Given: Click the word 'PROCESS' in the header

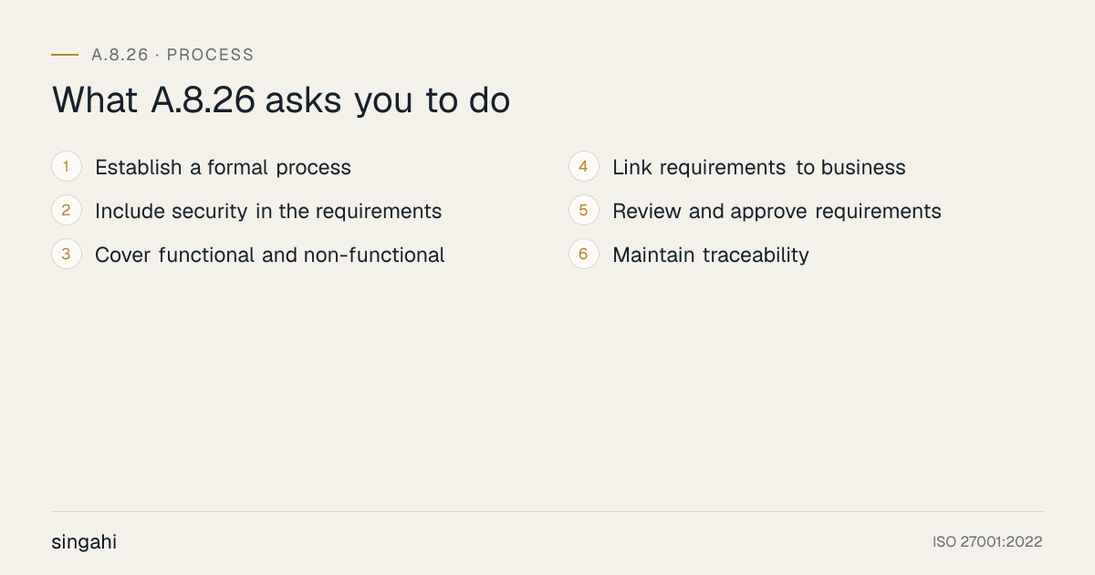Looking at the screenshot, I should point(211,55).
